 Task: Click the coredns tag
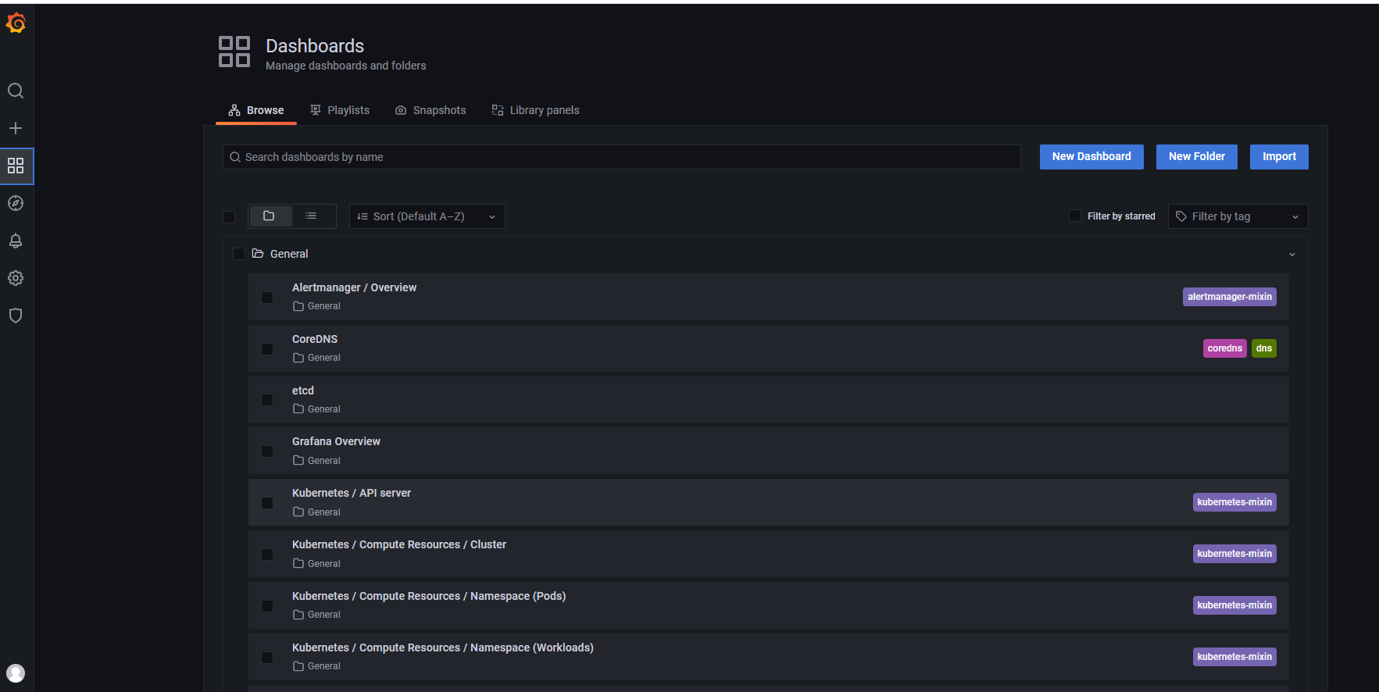tap(1224, 348)
